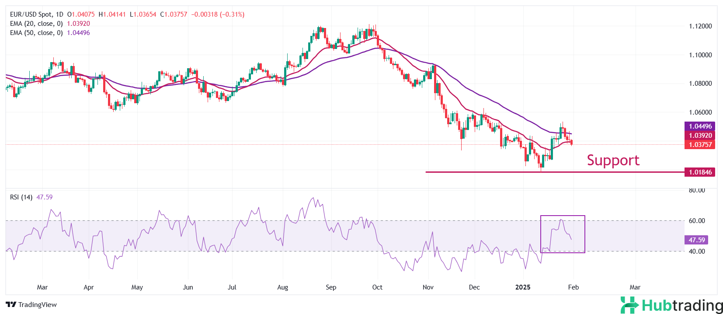The image size is (723, 314).
Task: Click the TradingView logo icon
Action: [x=11, y=305]
